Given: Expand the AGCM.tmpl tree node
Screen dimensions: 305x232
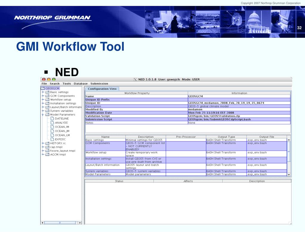Looking at the screenshot, I should [x=43, y=154].
